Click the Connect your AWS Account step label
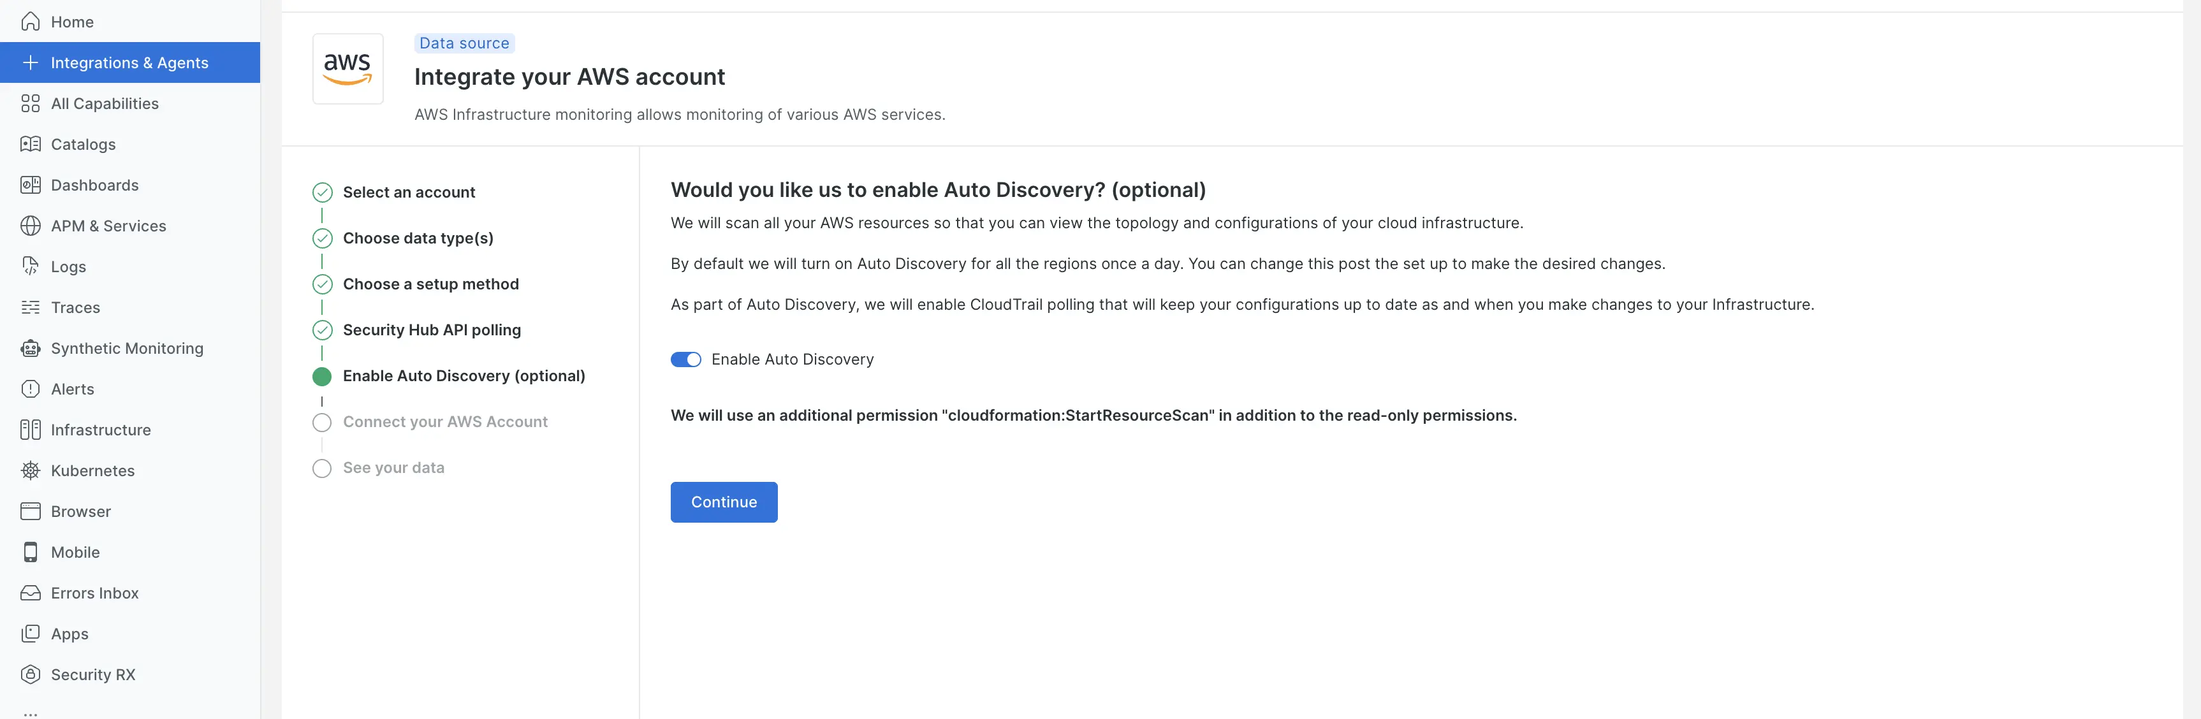 click(445, 422)
